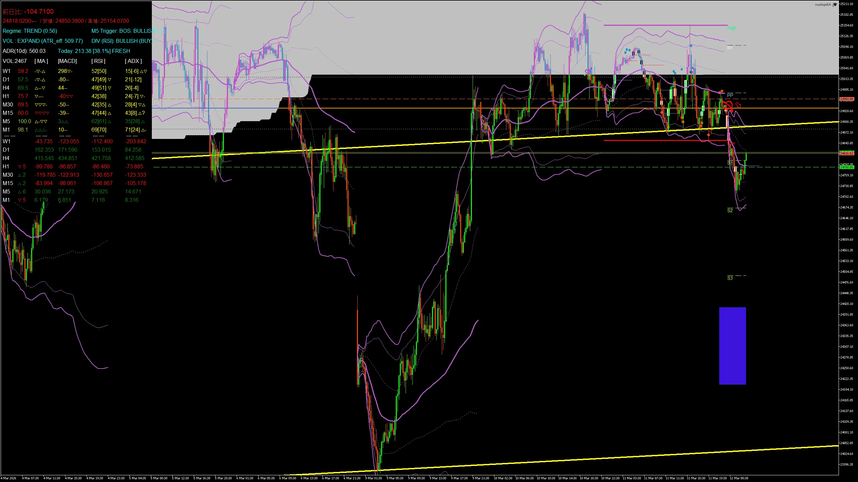Click the 24960.00 red price tag

tap(847, 99)
